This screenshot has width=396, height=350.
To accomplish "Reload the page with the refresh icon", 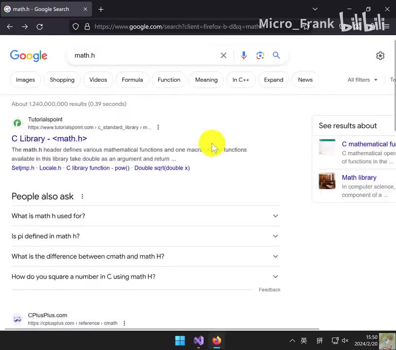I will (x=40, y=27).
